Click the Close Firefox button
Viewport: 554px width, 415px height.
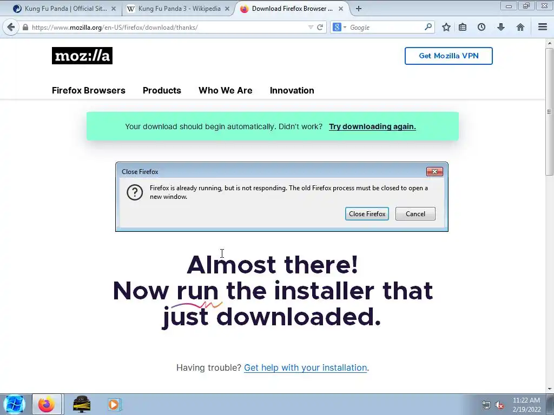pyautogui.click(x=367, y=214)
